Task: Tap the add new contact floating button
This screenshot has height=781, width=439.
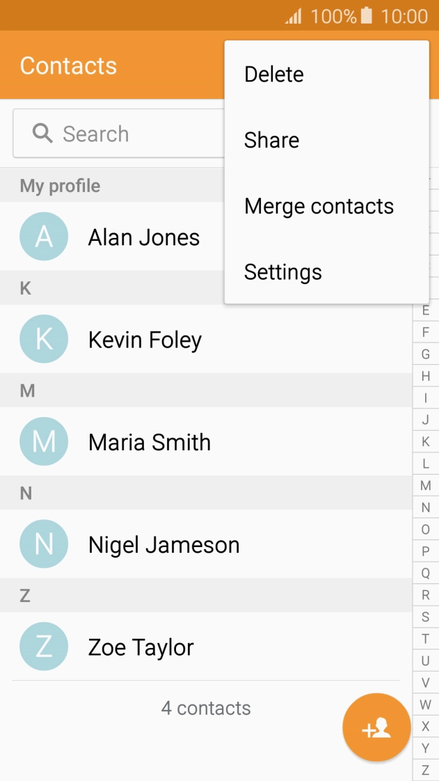Action: 376,727
